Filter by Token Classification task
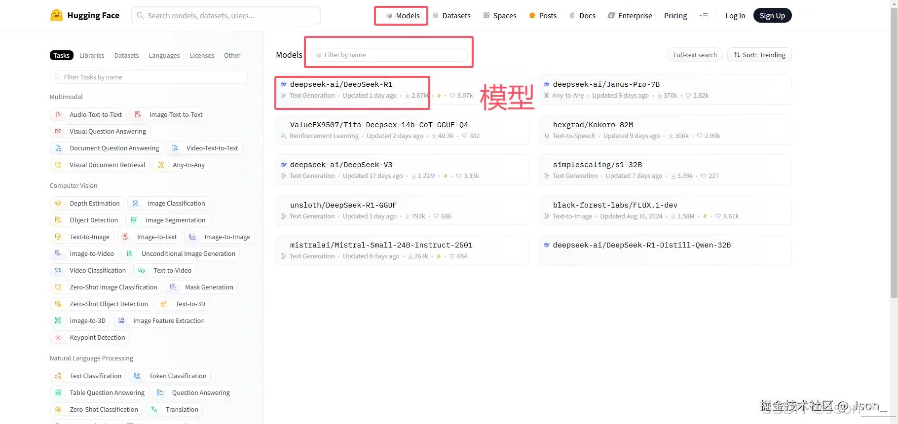The width and height of the screenshot is (898, 424). tap(170, 376)
